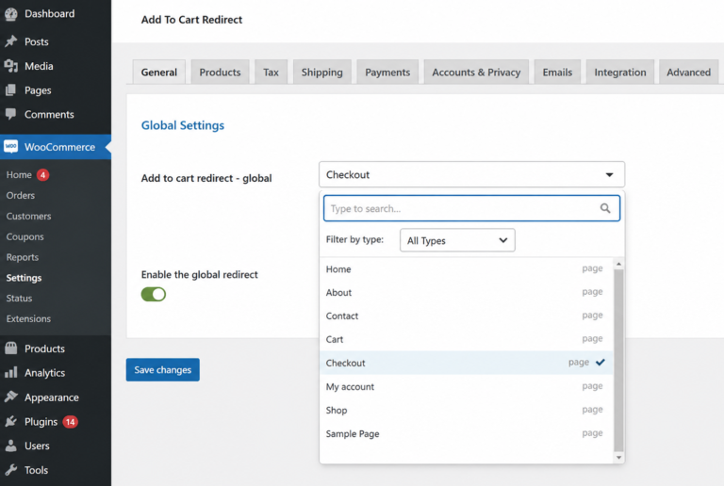Screen dimensions: 724x486
Task: Open the Comments menu label
Action: [49, 114]
